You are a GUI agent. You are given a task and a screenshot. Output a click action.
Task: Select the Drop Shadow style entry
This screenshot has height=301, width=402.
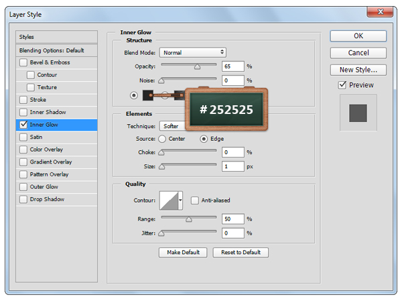click(47, 199)
